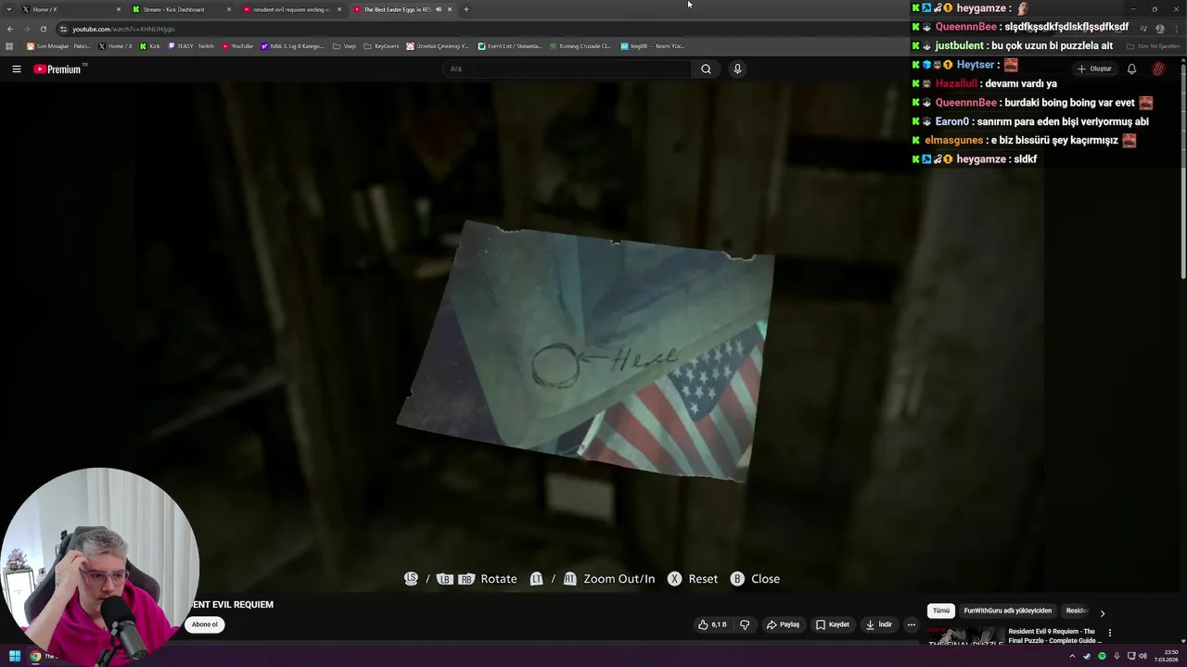Open Chrome from the Windows taskbar

tap(35, 657)
